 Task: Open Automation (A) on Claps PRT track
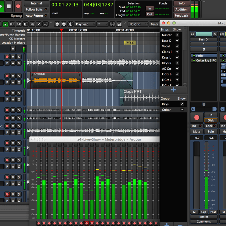point(13,100)
